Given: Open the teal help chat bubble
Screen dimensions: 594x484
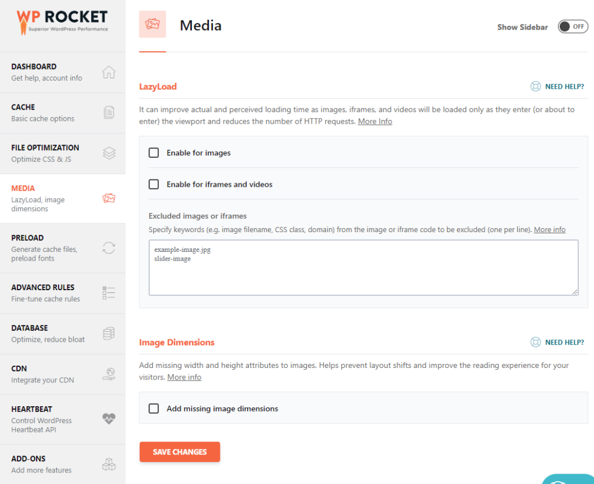Looking at the screenshot, I should [x=568, y=479].
